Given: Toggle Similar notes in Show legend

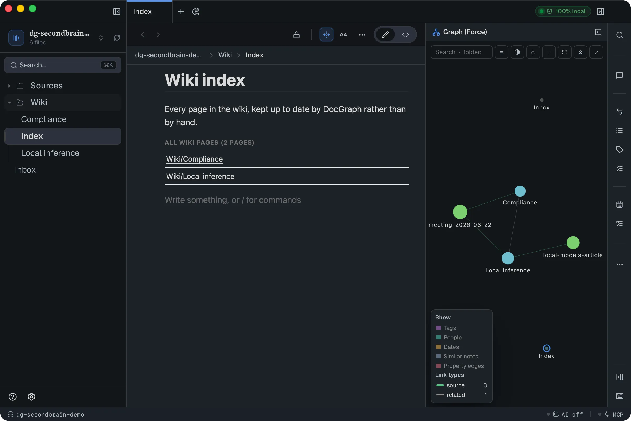Looking at the screenshot, I should point(457,356).
